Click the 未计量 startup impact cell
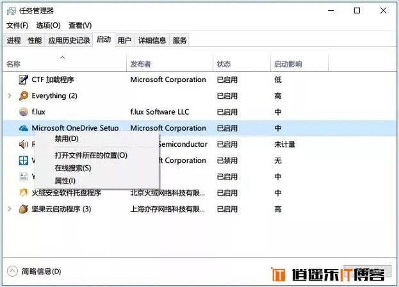The width and height of the screenshot is (399, 287). (284, 144)
